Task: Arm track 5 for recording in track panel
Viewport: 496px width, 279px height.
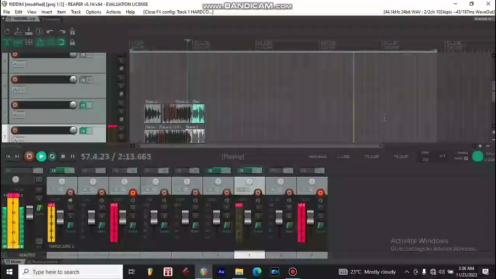Action: click(15, 79)
